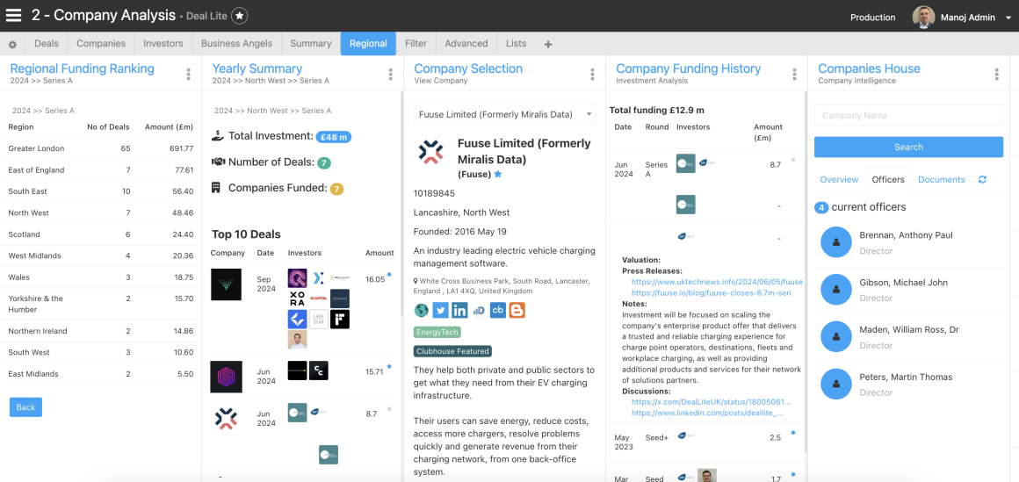Open Yearly Summary panel options menu
This screenshot has width=1019, height=482.
coord(391,74)
